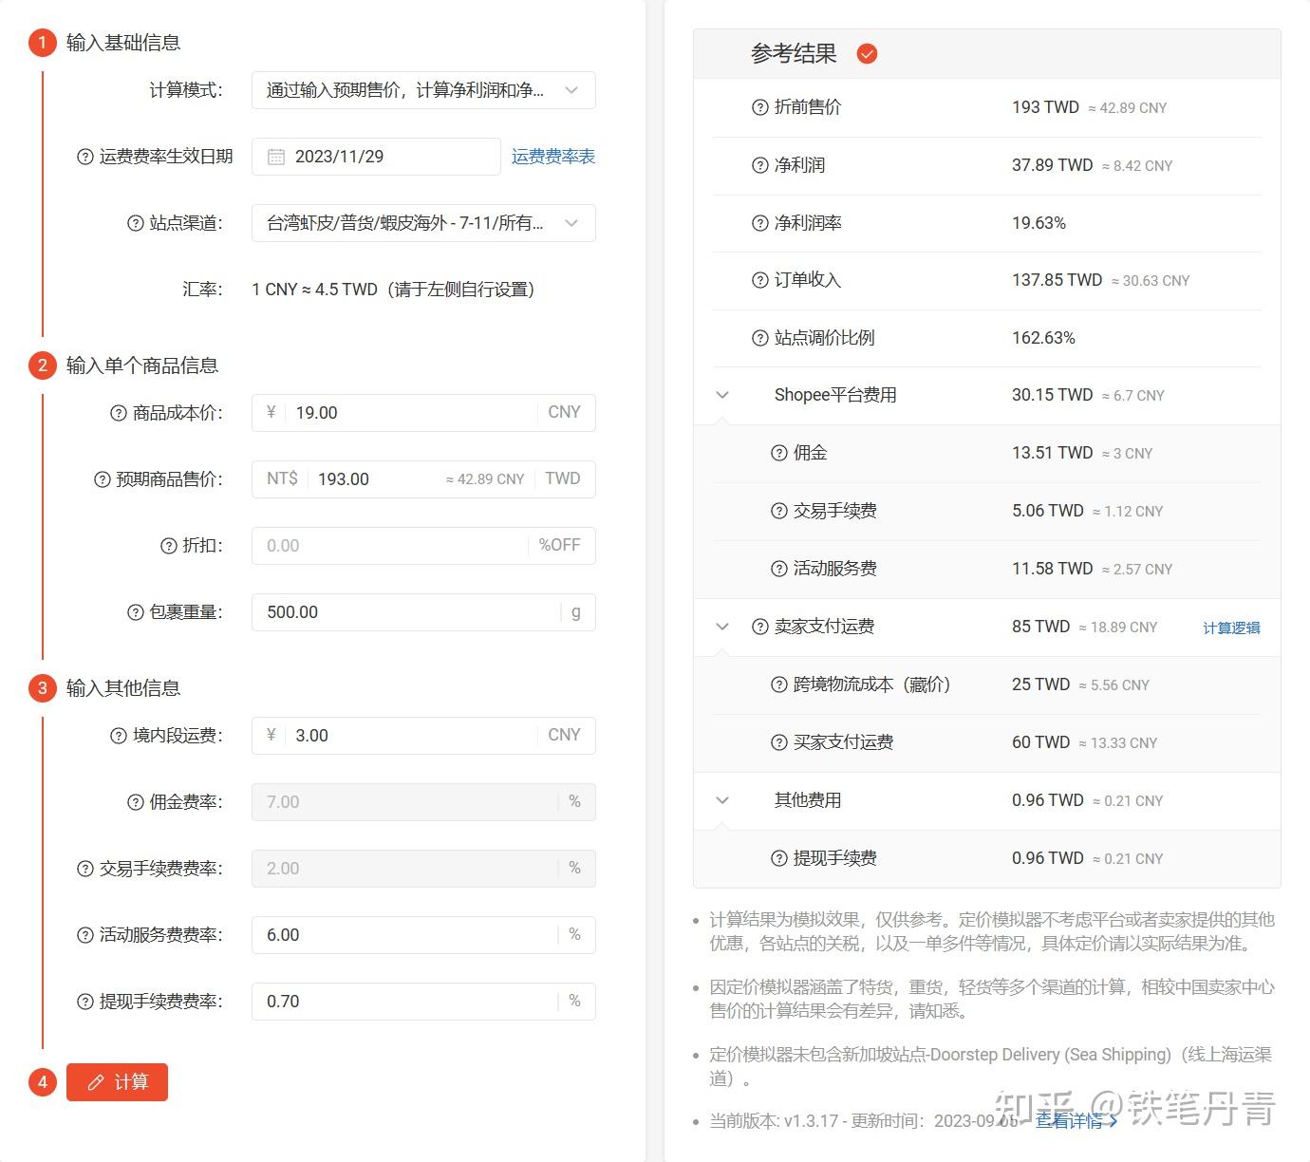Click help icon beside 交易手续费费率
The height and width of the screenshot is (1162, 1310).
85,869
